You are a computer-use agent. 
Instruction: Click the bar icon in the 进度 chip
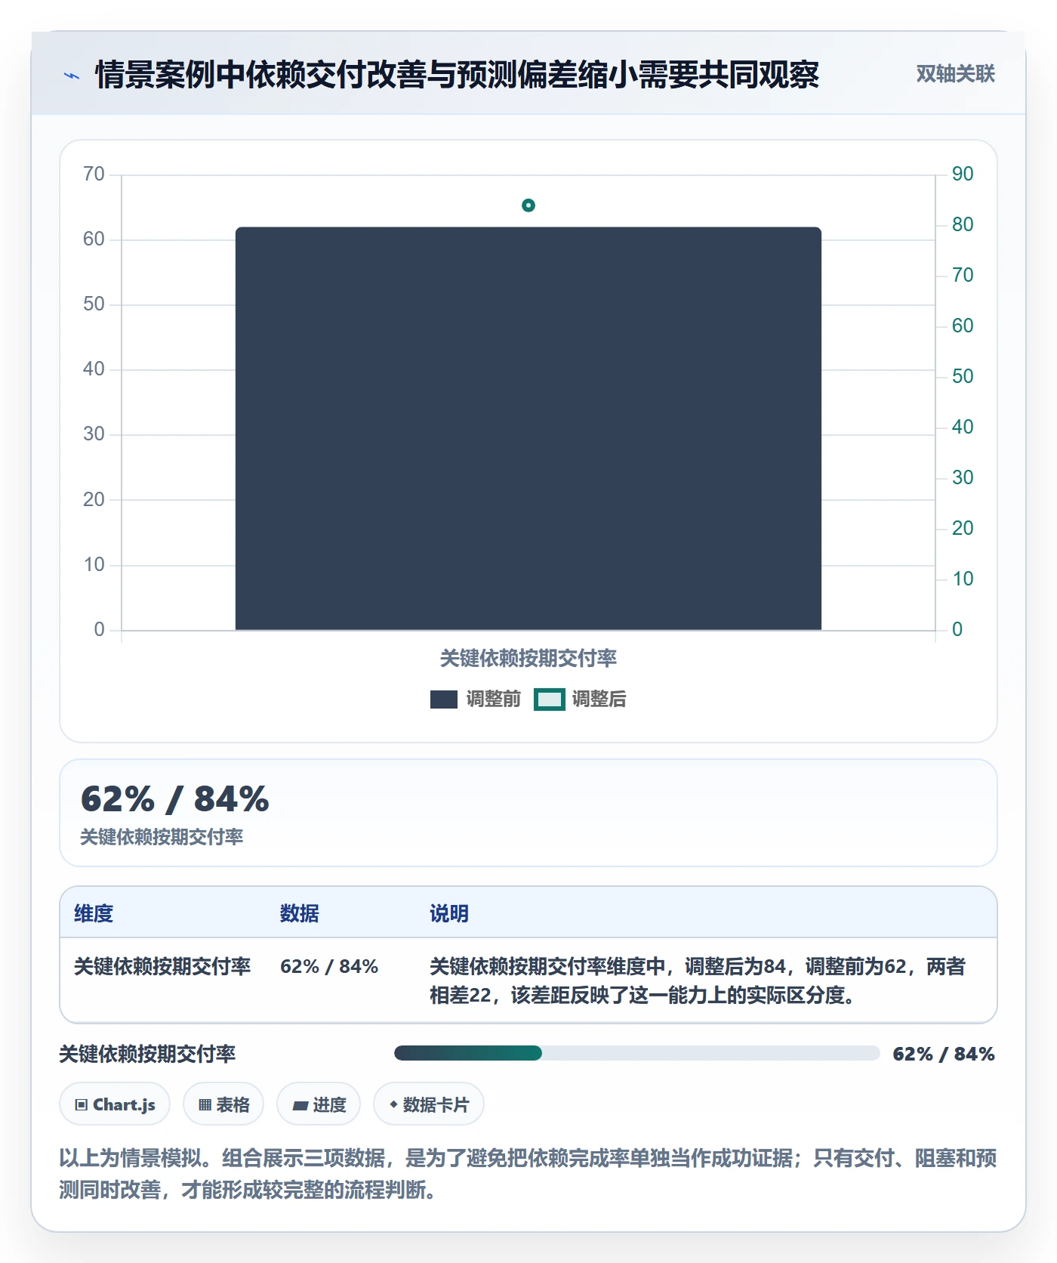(x=300, y=1106)
